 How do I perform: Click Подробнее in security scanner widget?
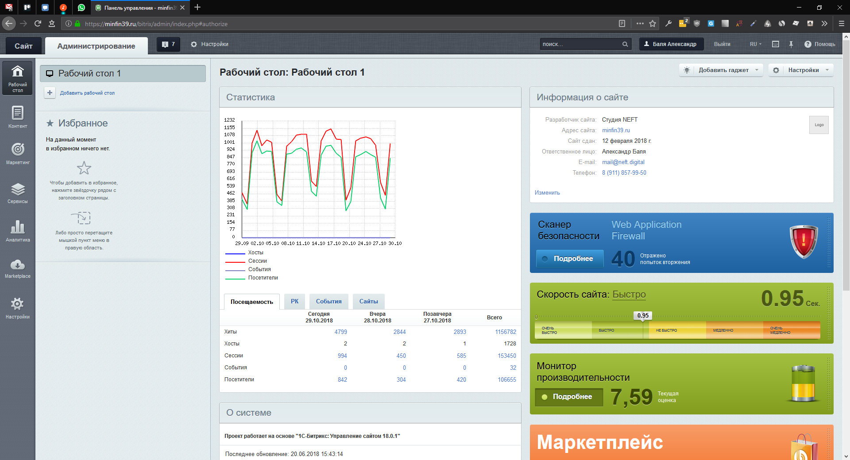(570, 259)
